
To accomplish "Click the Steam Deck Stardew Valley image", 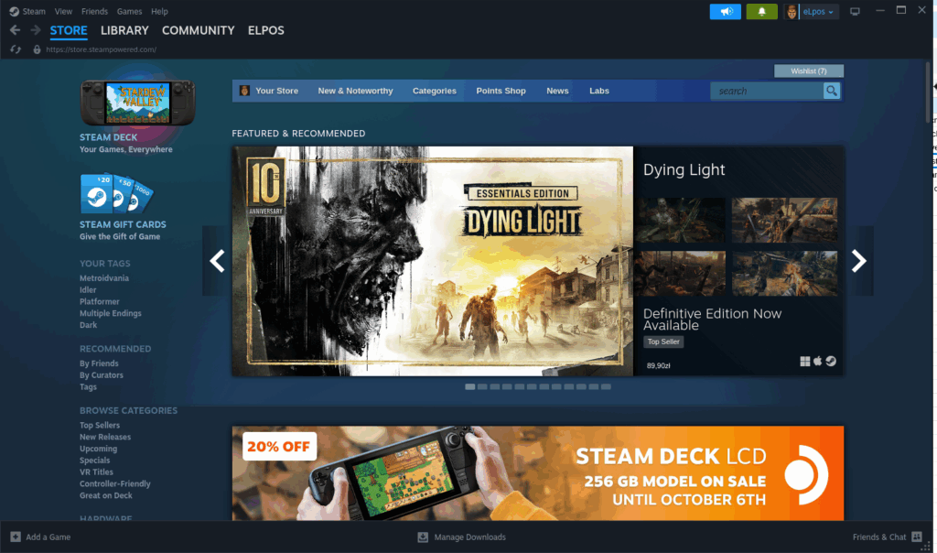I will click(138, 103).
